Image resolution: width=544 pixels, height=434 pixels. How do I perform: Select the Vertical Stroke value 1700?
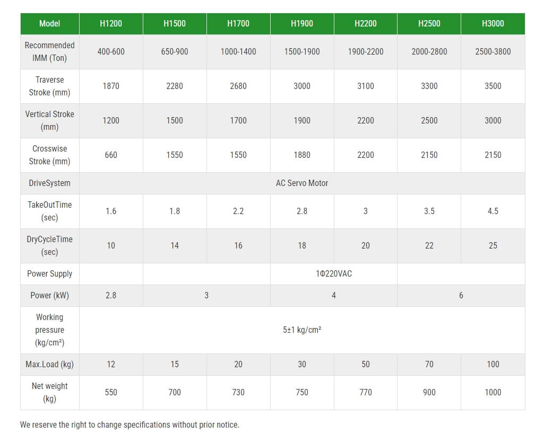[238, 120]
